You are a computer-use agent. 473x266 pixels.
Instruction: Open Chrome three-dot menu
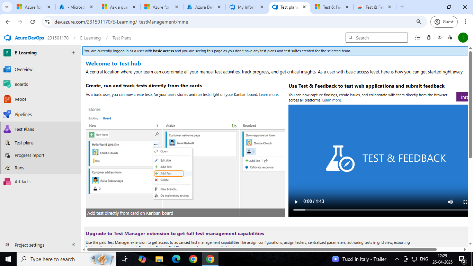465,21
